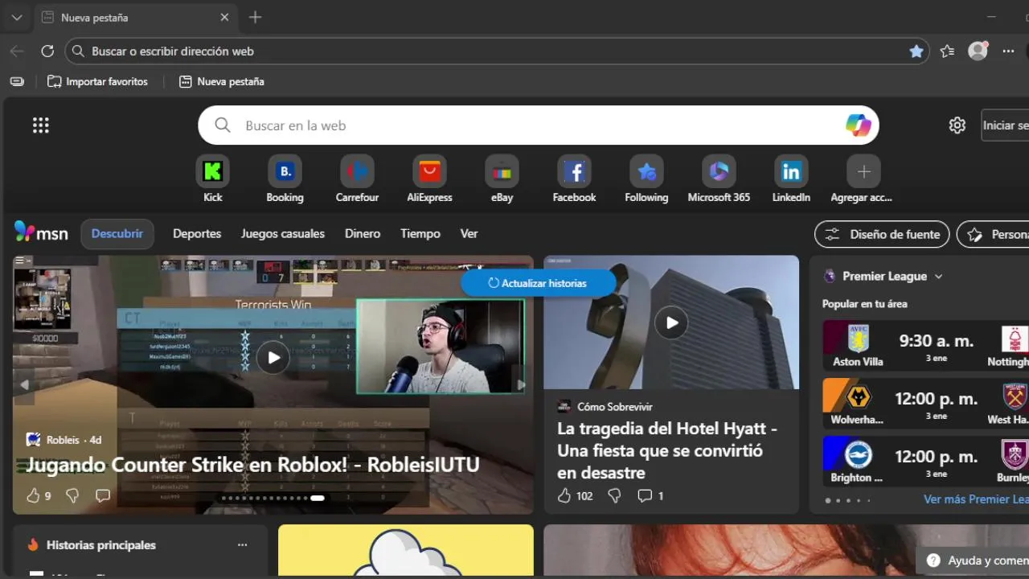The height and width of the screenshot is (579, 1029).
Task: Open the Brighton match row
Action: (926, 462)
